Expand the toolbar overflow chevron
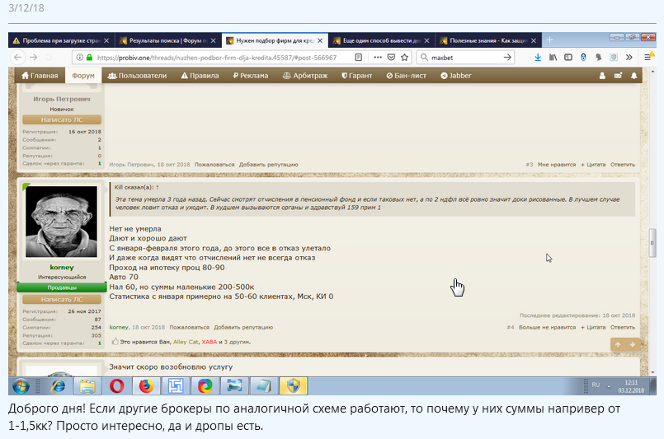Image resolution: width=664 pixels, height=439 pixels. [x=629, y=58]
